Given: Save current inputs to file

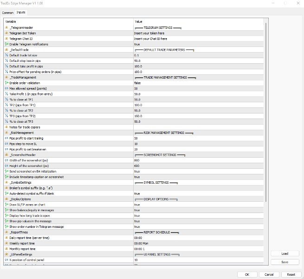Looking at the screenshot, I should (x=285, y=262).
